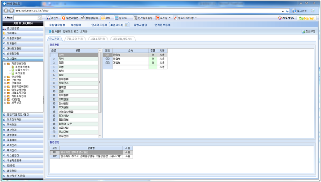
Task: Click the 종료/기타기능 red X icon
Action: [175, 18]
